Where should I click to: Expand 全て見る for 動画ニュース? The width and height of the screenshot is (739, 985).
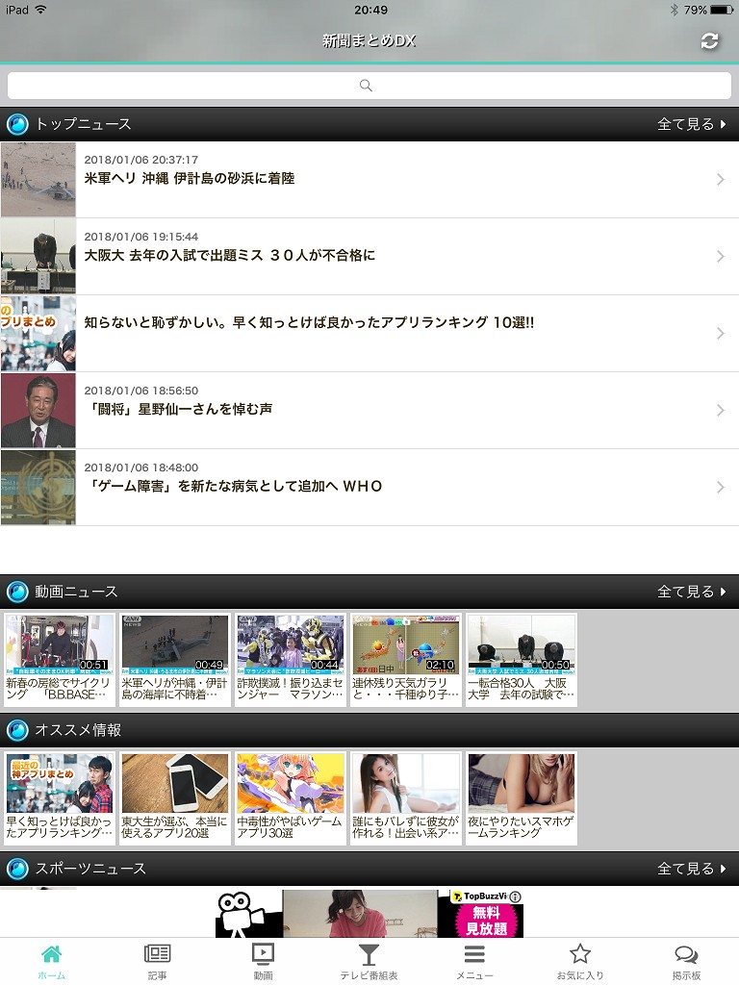pyautogui.click(x=692, y=592)
